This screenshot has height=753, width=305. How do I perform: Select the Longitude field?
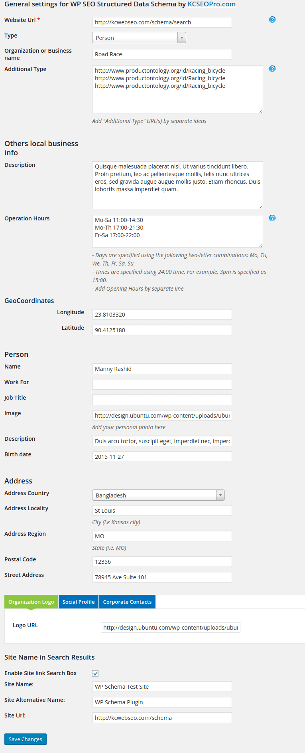click(162, 314)
